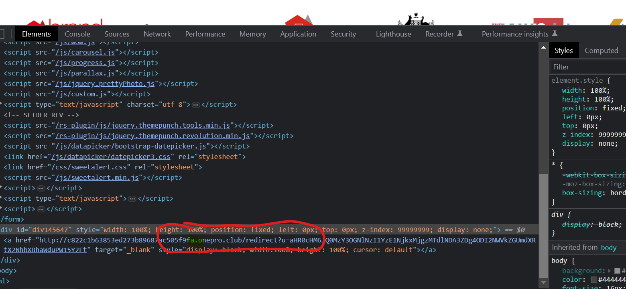Expand the last collapsed script before closing form
This screenshot has width=626, height=289.
(x=41, y=209)
